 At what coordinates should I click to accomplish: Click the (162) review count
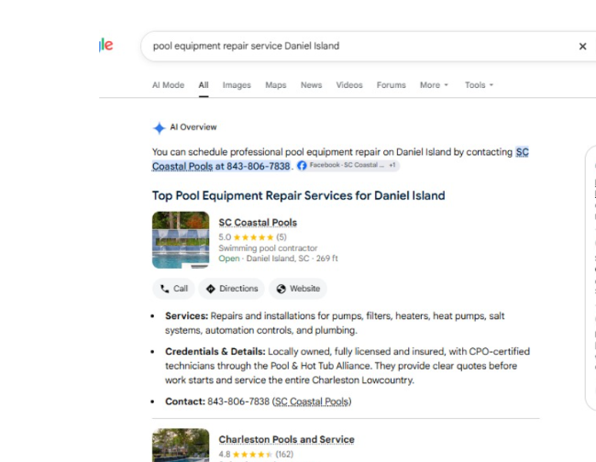tap(284, 455)
